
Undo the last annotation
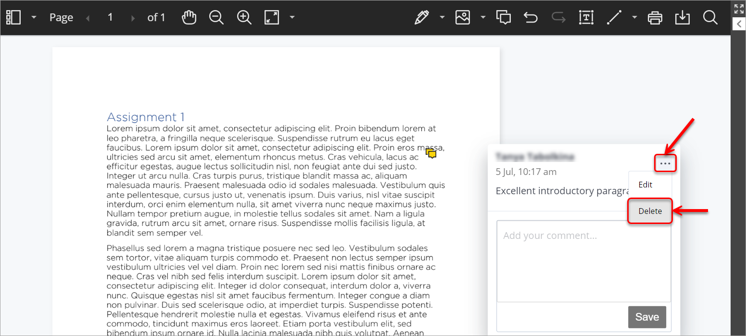pos(531,17)
